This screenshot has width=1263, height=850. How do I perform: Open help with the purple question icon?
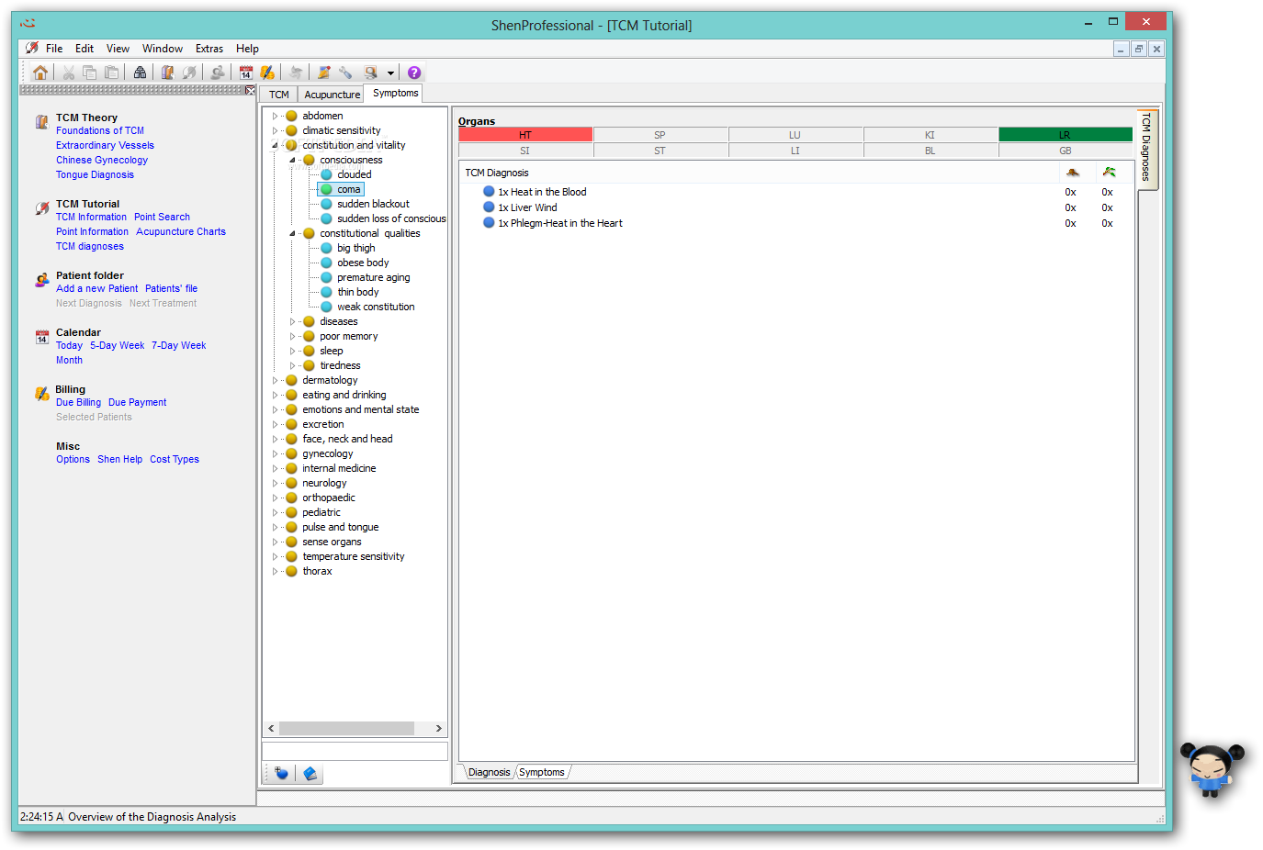(414, 73)
